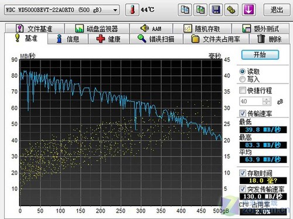
Task: Open the options settings icon
Action: click(x=231, y=9)
